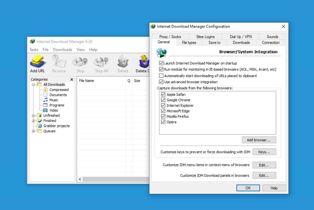Open the View menu
Screen dimensions: 314x210
[80, 50]
